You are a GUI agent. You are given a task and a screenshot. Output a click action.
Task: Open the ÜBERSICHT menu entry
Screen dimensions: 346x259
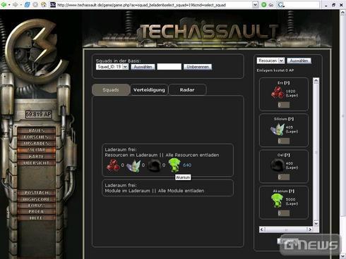[37, 163]
